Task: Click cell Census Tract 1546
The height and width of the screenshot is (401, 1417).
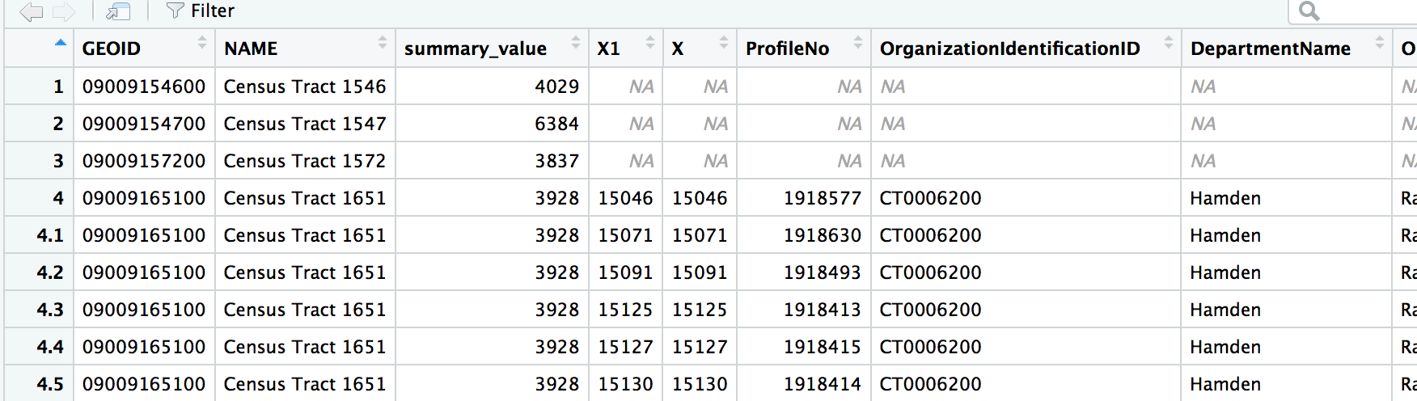Action: 305,87
